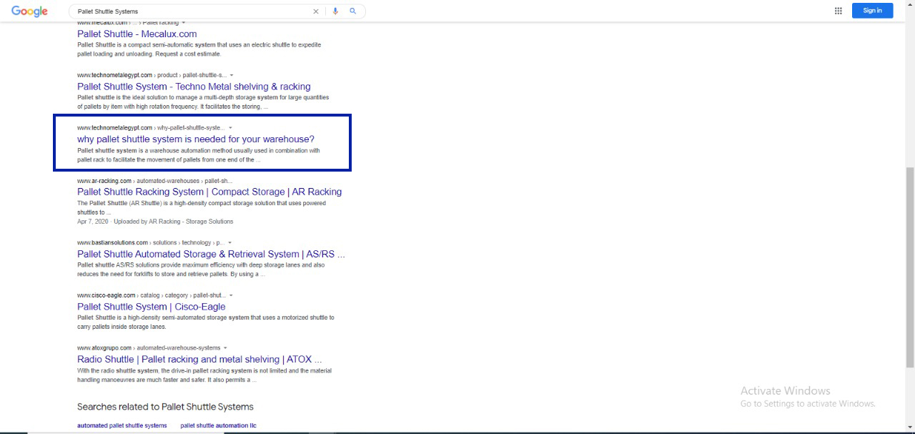915x434 pixels.
Task: Open Pallet Shuttle Automated Storage & Retrieval result
Action: point(211,254)
